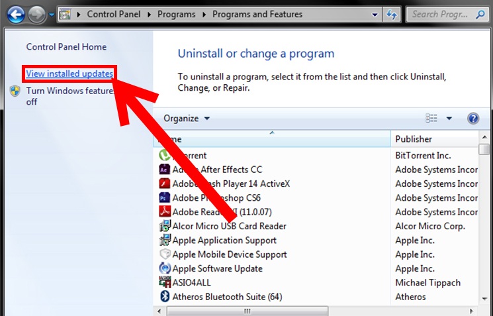
Task: Click the Forward navigation arrow button
Action: 37,15
